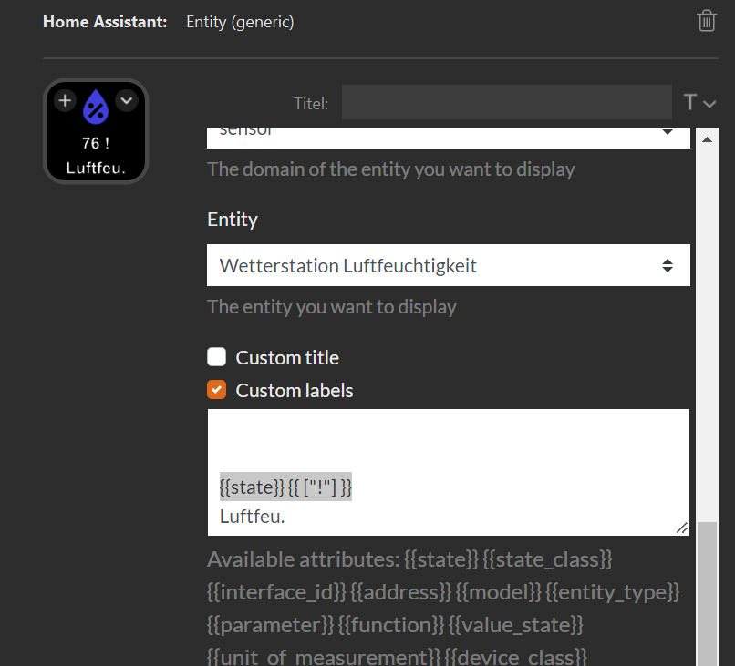The image size is (735, 666).
Task: Uncheck Custom labels to use default labels
Action: pos(216,389)
